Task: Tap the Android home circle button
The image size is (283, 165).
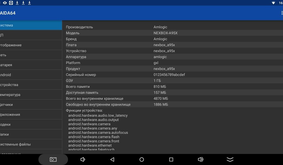Action: click(x=142, y=159)
